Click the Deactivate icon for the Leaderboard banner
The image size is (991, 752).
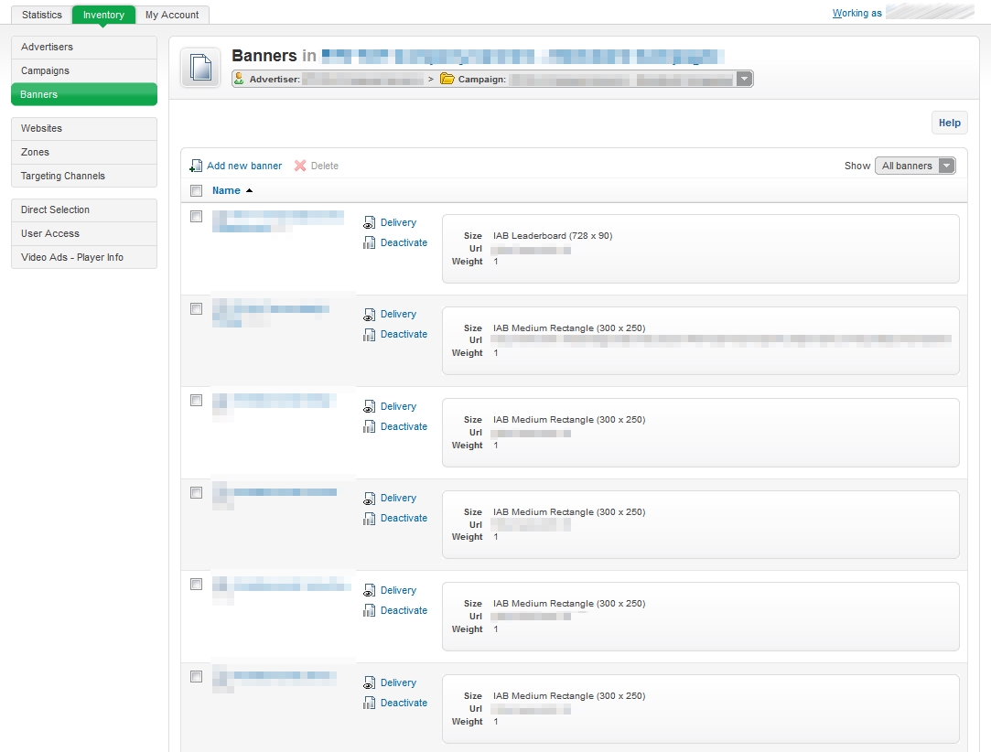(x=370, y=243)
